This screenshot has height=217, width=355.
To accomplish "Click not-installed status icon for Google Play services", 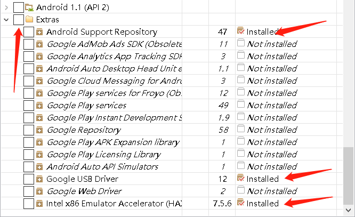I will (x=241, y=104).
